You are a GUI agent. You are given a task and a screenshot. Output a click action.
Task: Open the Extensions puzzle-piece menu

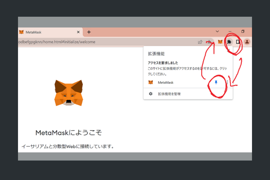tap(229, 42)
